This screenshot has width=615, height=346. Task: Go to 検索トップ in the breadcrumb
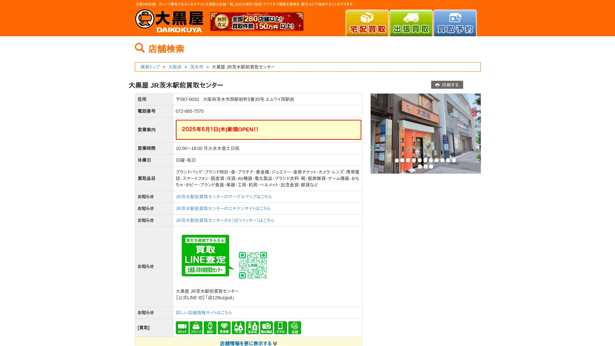(x=150, y=67)
